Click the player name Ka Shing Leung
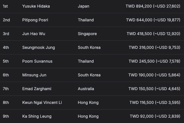The width and height of the screenshot is (184, 123). 37,116
